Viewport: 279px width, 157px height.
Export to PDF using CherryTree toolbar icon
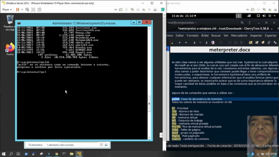click(213, 43)
